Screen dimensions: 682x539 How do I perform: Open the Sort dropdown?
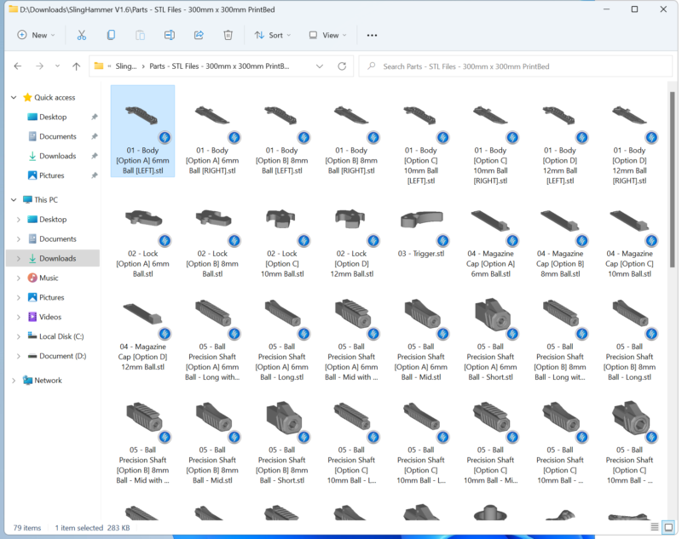(273, 35)
